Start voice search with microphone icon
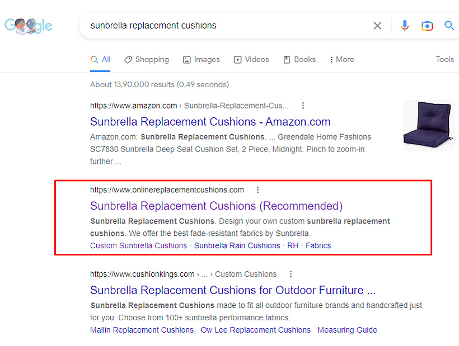 (x=405, y=26)
